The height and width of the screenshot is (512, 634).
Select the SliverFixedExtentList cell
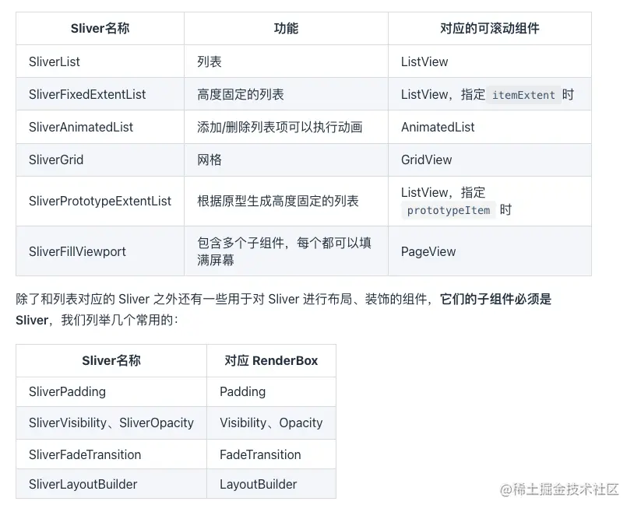click(x=100, y=94)
